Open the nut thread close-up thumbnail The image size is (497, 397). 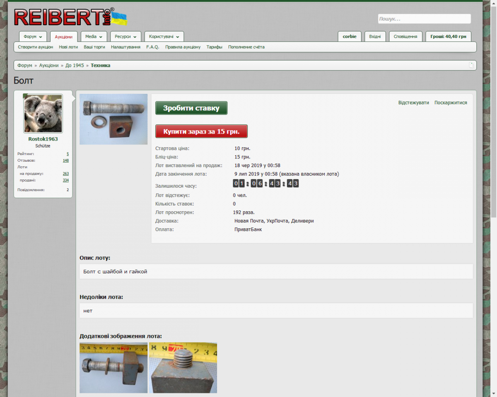coord(183,368)
